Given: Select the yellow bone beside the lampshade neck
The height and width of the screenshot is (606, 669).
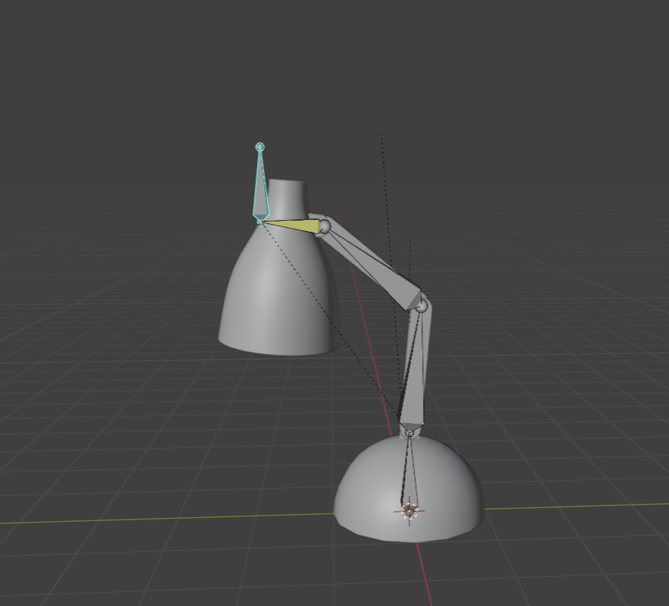Looking at the screenshot, I should 294,226.
